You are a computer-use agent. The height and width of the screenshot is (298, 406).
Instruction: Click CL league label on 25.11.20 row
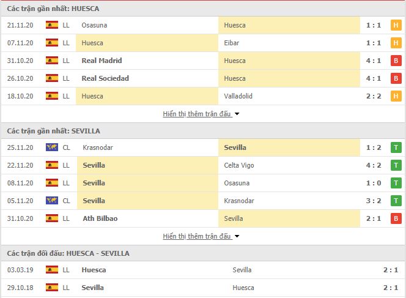tap(66, 147)
